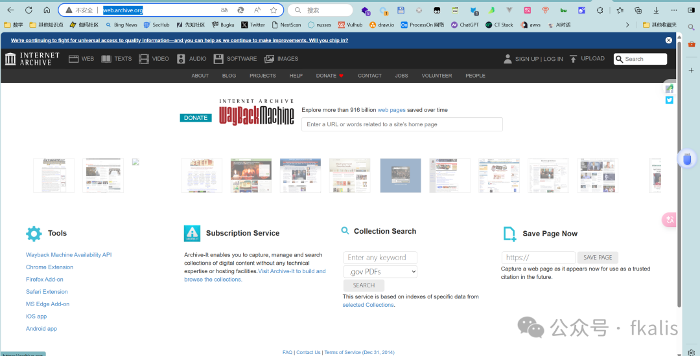Click the SAVE PAGE button

click(x=598, y=258)
